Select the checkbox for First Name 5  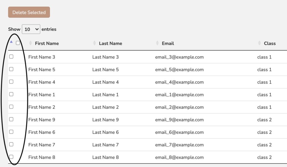11,69
